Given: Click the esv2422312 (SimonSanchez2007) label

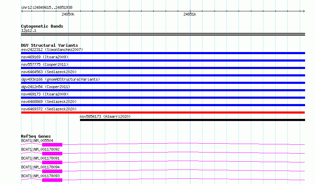Looking at the screenshot, I should coord(52,50).
